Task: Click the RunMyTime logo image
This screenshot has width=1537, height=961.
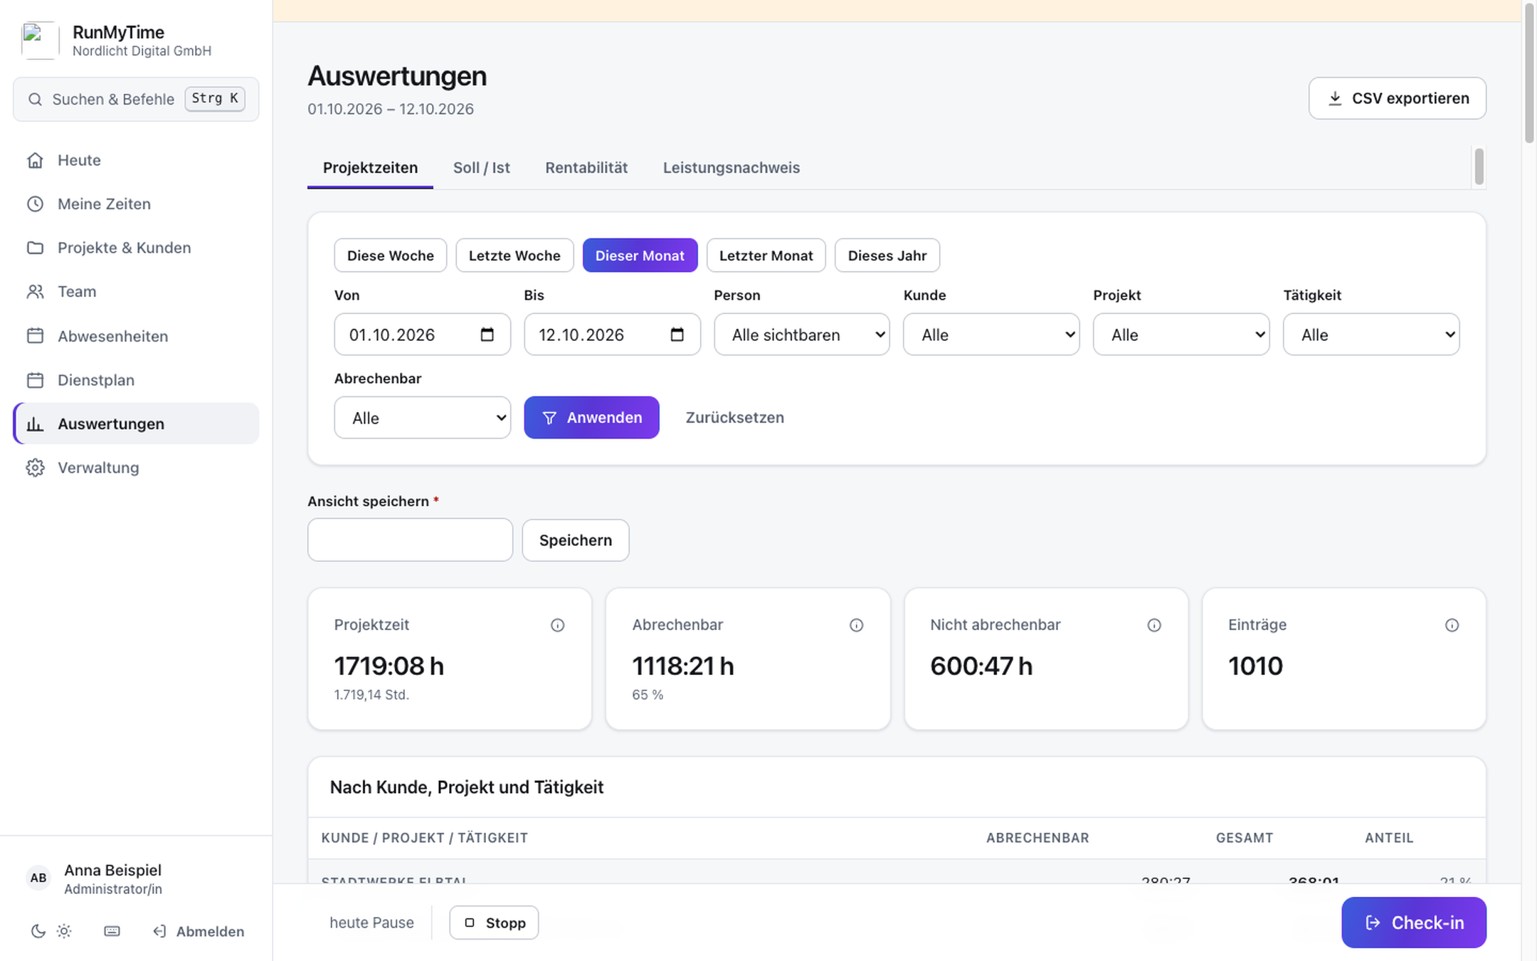Action: [39, 41]
